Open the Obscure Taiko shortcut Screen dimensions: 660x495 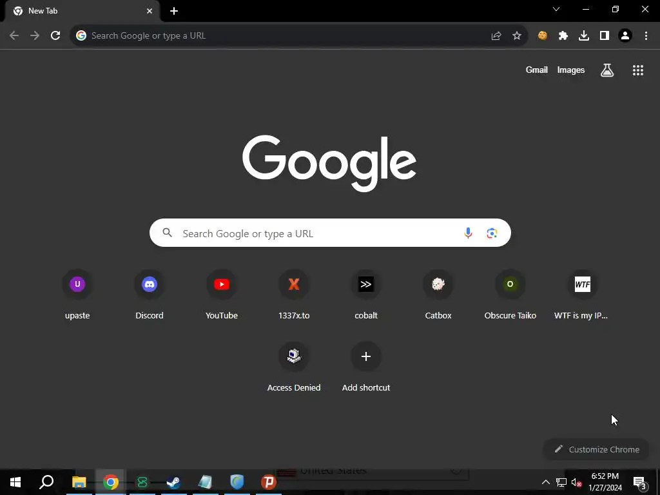[x=510, y=295]
